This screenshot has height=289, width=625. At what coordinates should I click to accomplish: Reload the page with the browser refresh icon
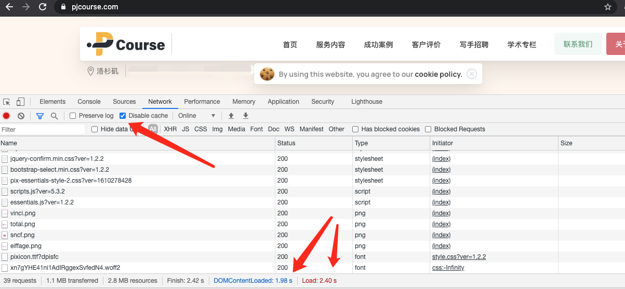[43, 7]
